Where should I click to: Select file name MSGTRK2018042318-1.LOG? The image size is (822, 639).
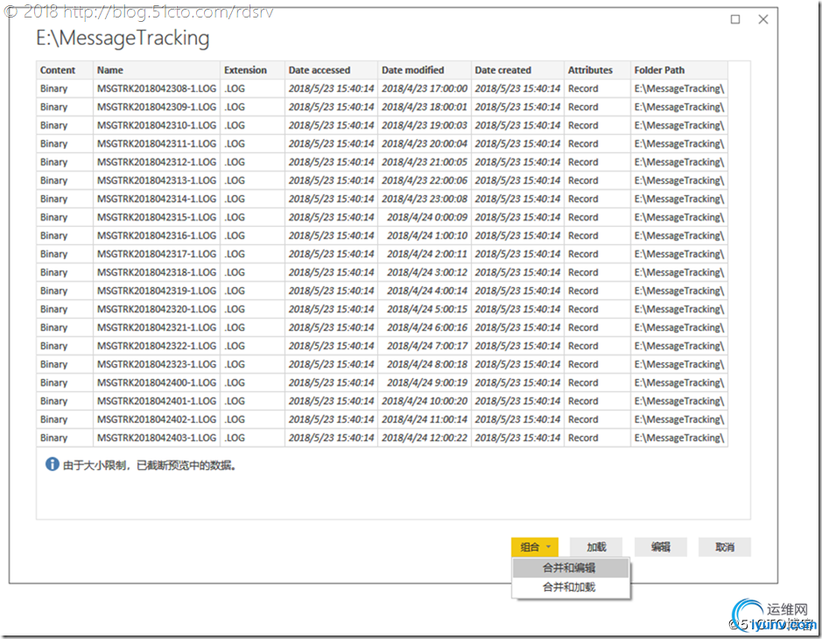pos(156,272)
